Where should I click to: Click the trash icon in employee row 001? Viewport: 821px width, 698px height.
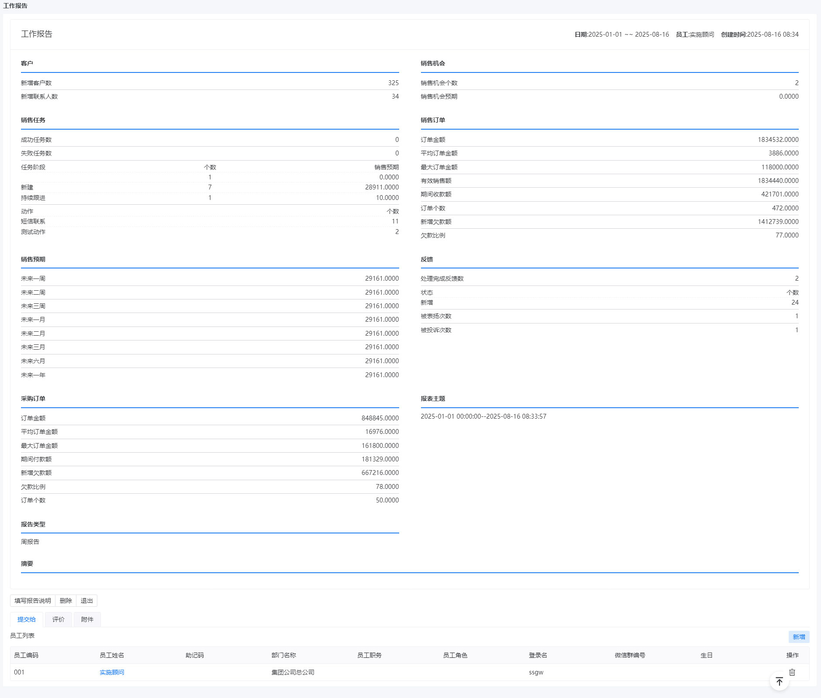(x=792, y=672)
